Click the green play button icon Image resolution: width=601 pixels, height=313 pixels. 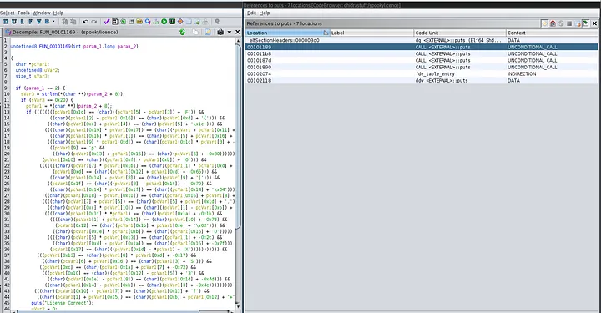click(x=164, y=22)
